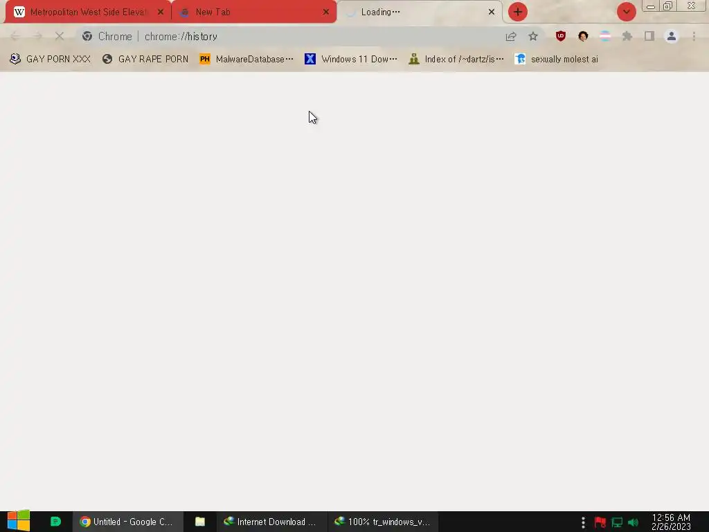Open the profile avatar menu

pos(672,36)
